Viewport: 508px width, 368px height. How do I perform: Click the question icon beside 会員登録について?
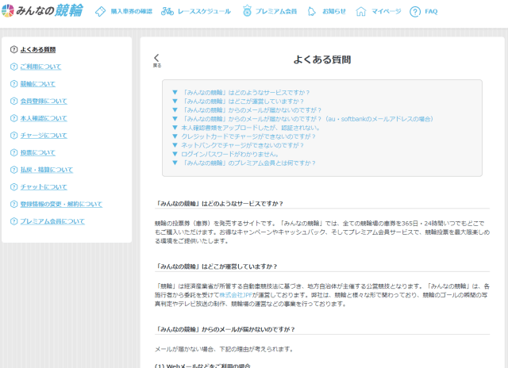13,101
